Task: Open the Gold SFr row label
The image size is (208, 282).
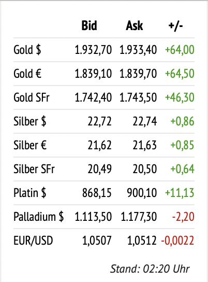Action: click(32, 97)
